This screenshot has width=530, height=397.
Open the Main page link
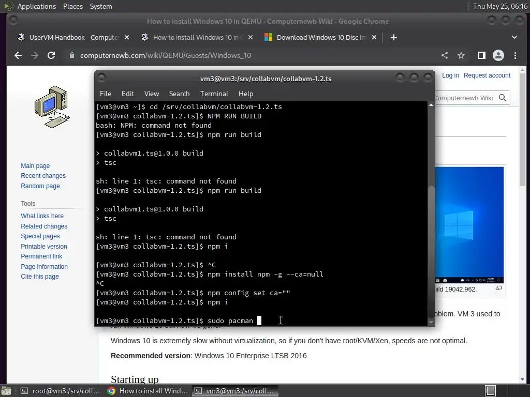coord(35,166)
